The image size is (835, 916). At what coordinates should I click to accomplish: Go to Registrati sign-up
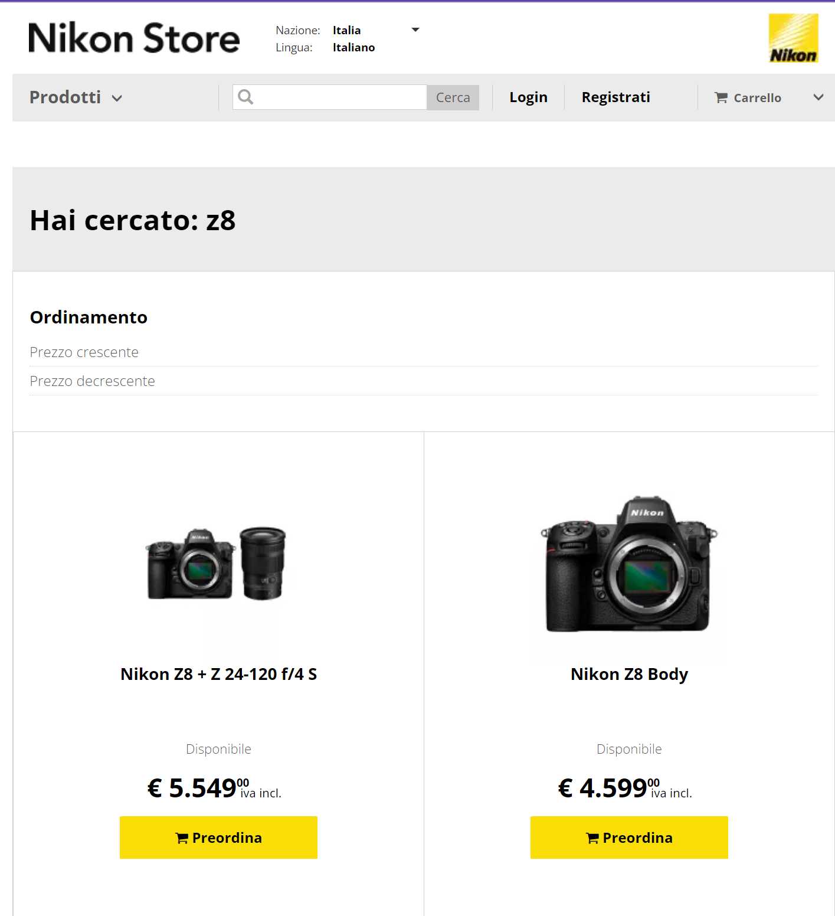click(x=615, y=97)
